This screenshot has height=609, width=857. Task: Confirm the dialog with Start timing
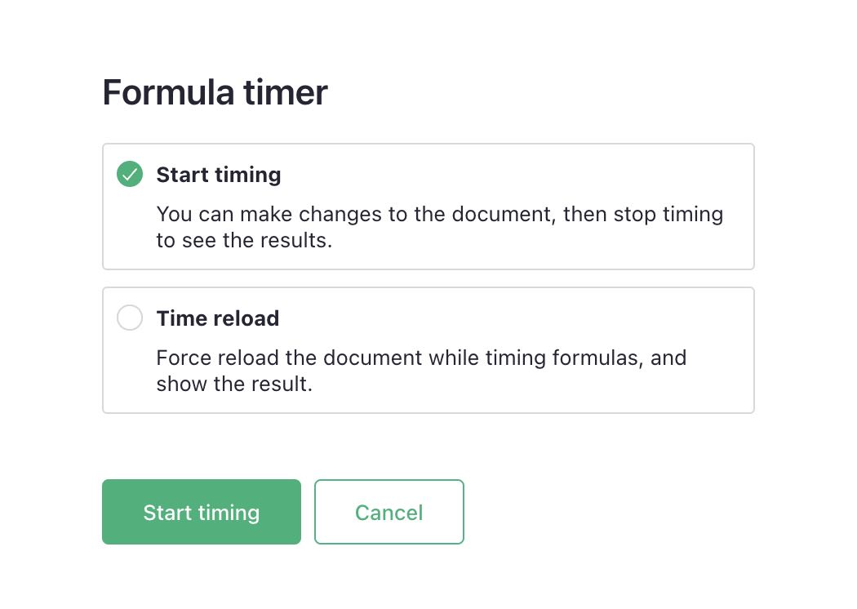pos(201,512)
